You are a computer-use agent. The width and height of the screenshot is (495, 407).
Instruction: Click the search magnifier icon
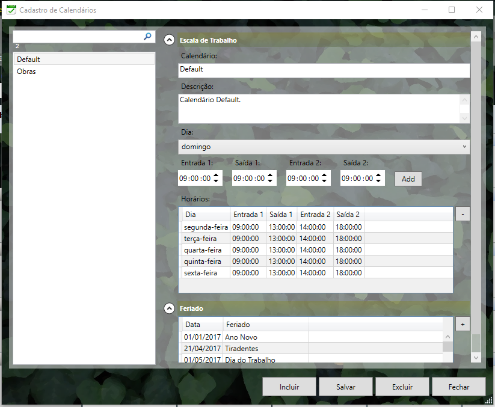click(x=148, y=37)
